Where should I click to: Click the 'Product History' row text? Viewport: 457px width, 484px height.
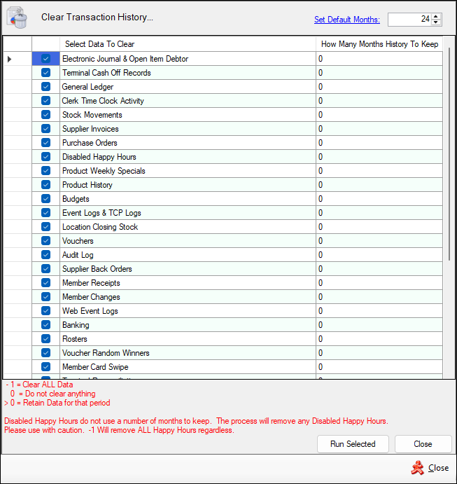point(87,185)
